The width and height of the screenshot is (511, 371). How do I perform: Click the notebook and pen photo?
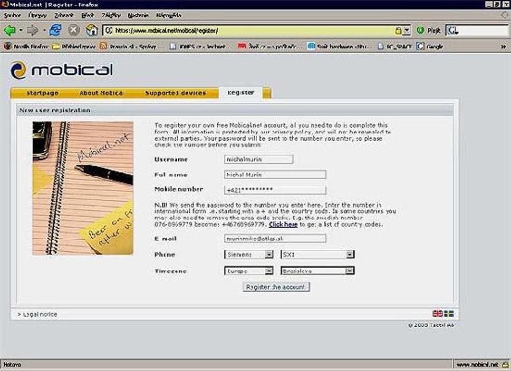click(83, 188)
